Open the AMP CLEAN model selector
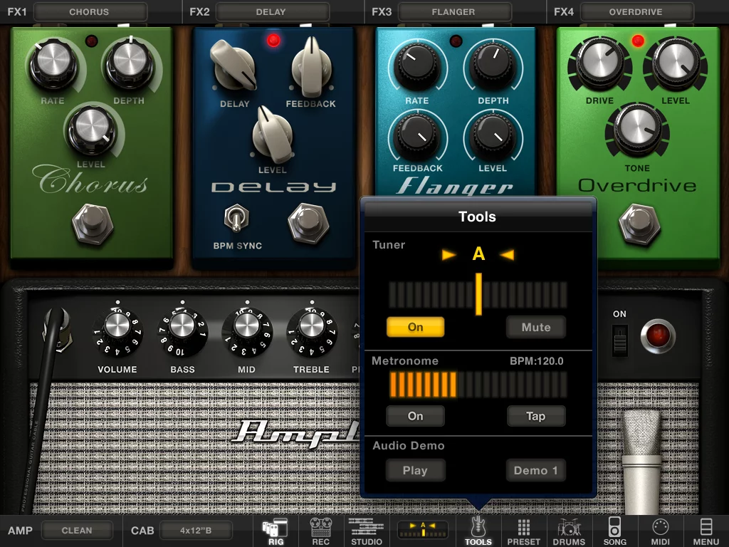The height and width of the screenshot is (547, 729). point(77,530)
